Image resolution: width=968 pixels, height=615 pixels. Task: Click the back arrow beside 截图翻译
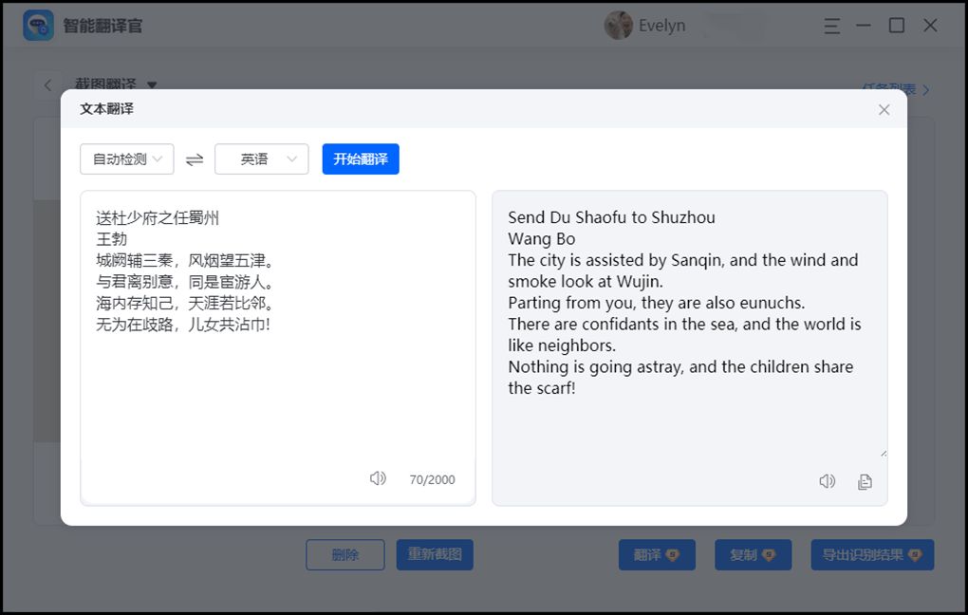[47, 85]
